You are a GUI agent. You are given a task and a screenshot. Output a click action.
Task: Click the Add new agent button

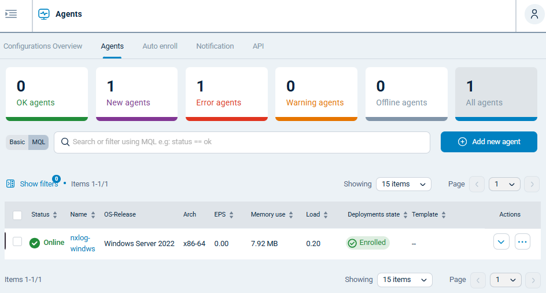pyautogui.click(x=489, y=142)
